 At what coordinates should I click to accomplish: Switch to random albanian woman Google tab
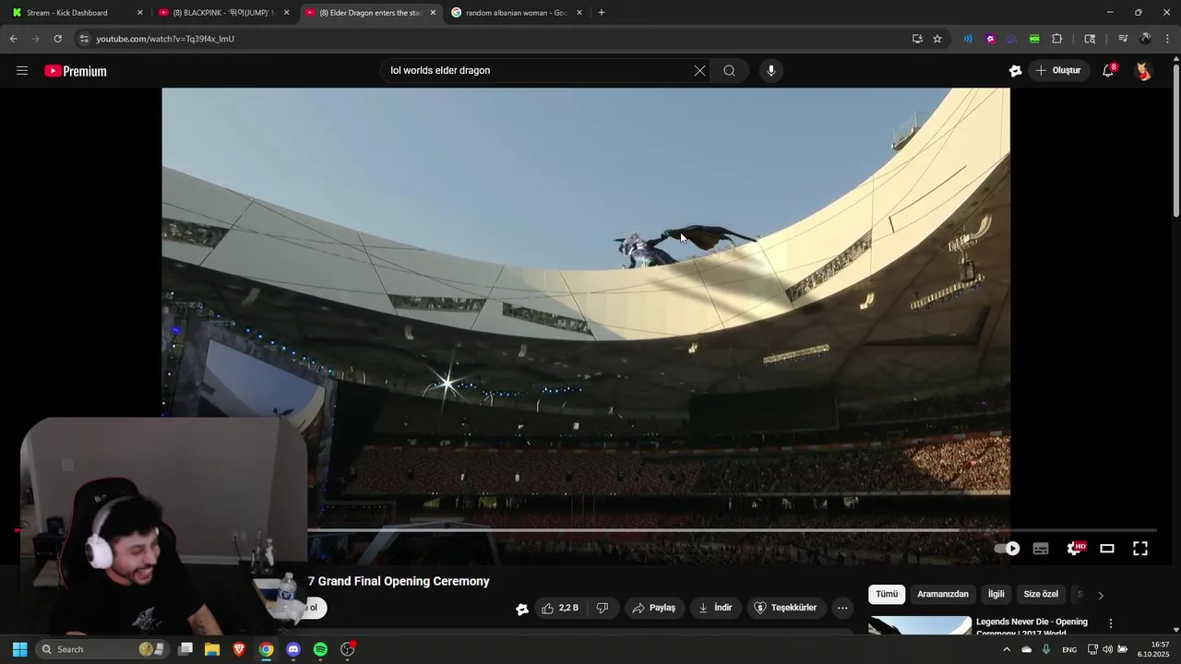point(518,13)
